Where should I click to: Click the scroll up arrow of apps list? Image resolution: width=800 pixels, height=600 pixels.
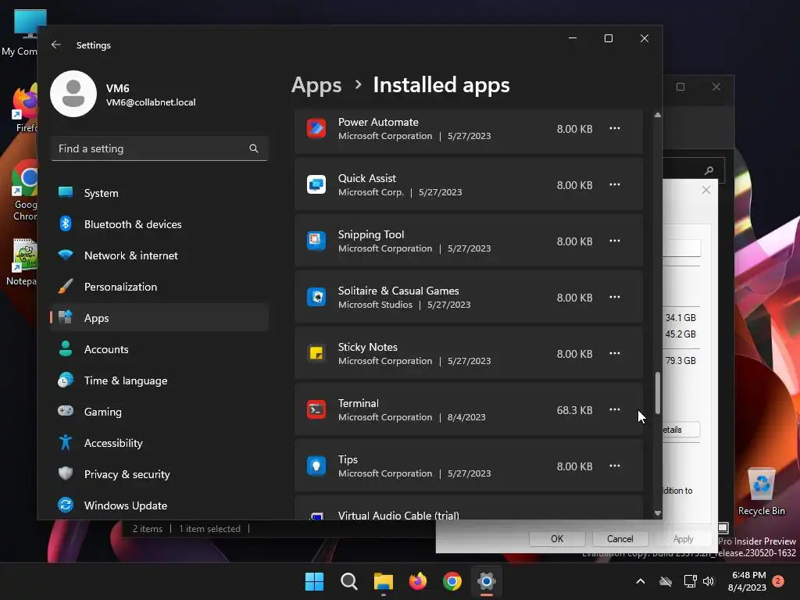pyautogui.click(x=658, y=116)
